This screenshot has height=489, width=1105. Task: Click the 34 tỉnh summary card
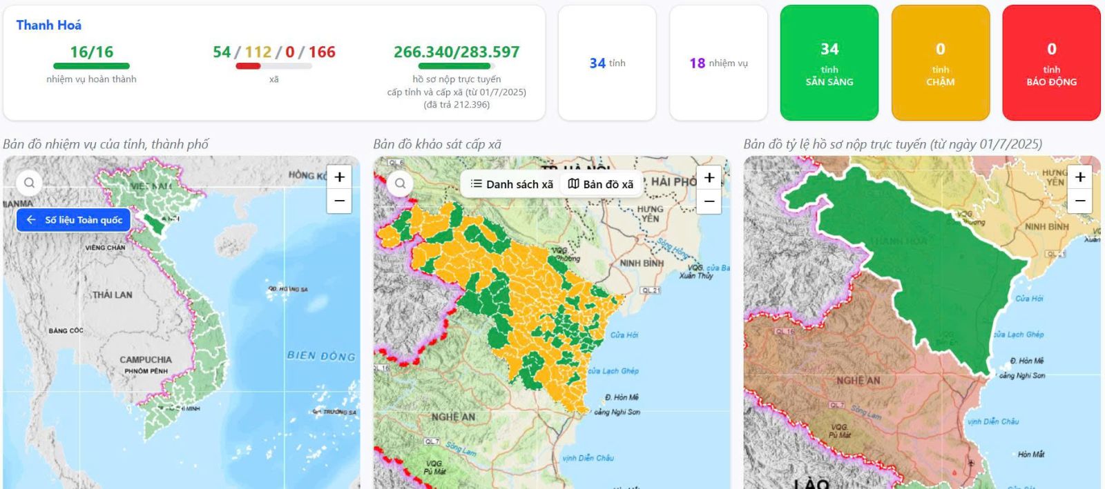tap(607, 63)
